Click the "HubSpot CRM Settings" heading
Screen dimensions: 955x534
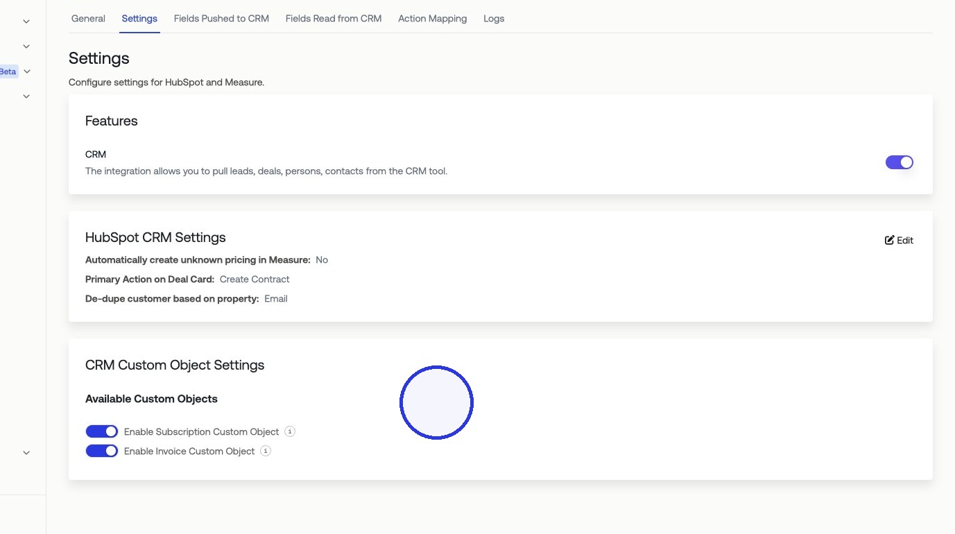(x=155, y=237)
